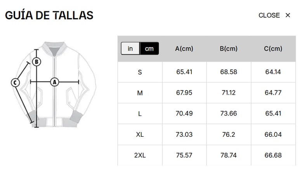Switch units to inches

[130, 49]
